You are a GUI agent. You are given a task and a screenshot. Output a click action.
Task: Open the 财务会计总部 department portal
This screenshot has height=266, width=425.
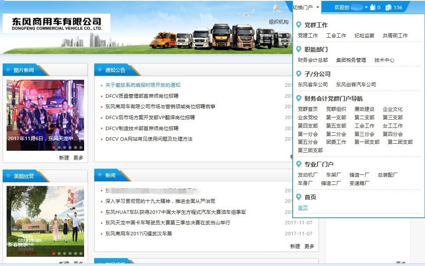tap(312, 60)
